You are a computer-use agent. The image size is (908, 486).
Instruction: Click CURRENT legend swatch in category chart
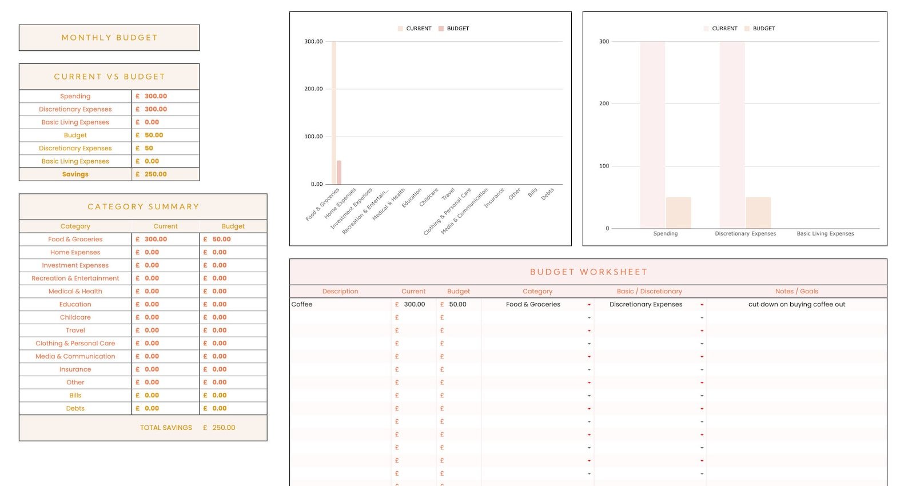(400, 29)
